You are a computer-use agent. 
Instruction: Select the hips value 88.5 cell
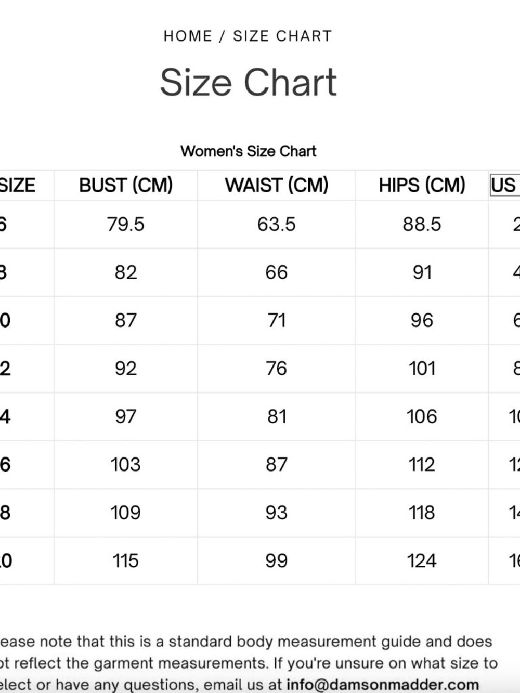coord(422,224)
